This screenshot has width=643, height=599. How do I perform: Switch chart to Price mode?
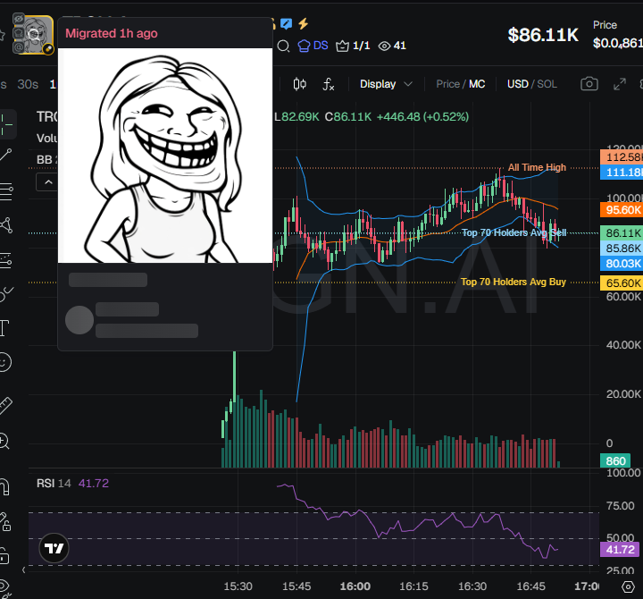coord(447,84)
